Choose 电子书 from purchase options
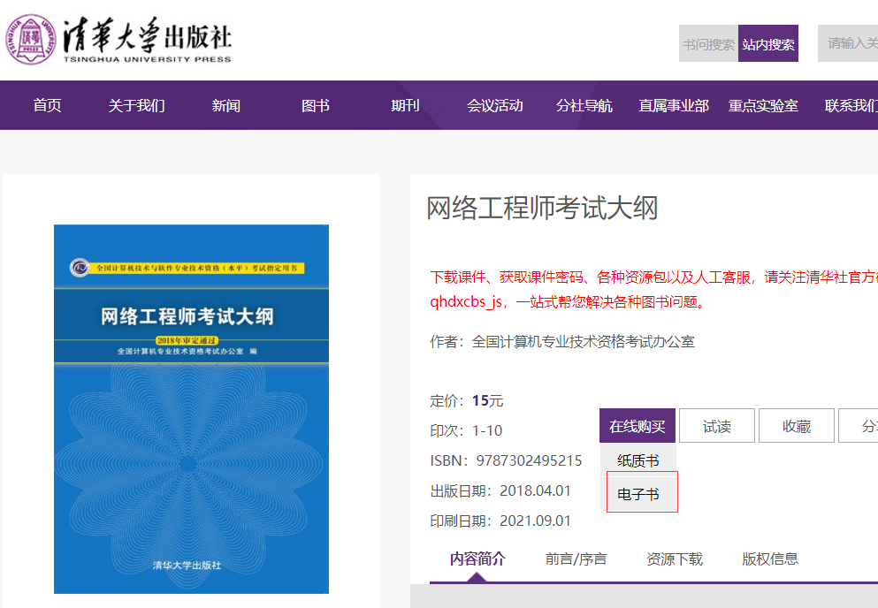 point(638,494)
